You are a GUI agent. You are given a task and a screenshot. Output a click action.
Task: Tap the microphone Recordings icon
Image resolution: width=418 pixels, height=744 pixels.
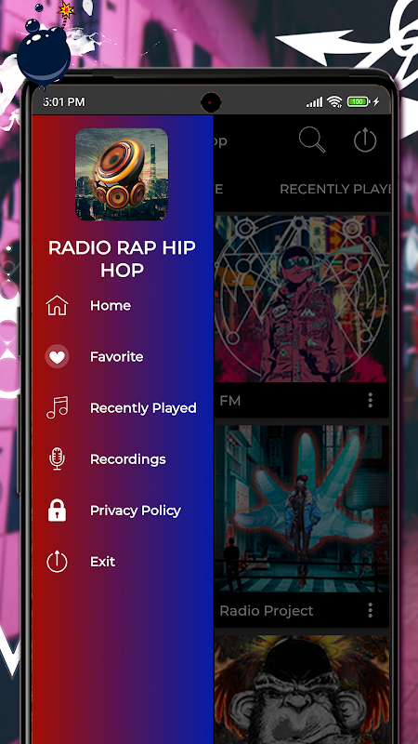point(57,458)
